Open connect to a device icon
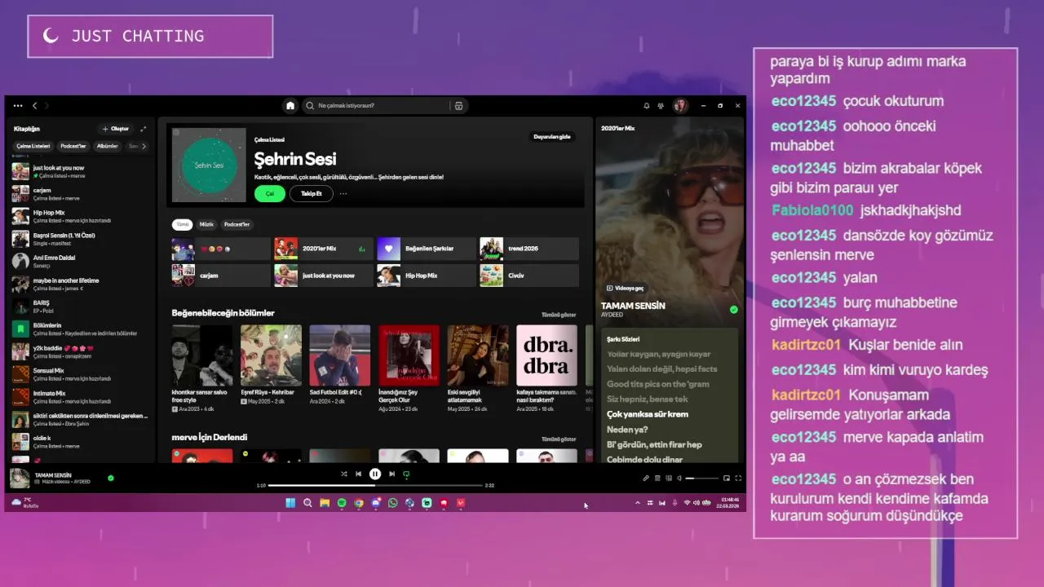The width and height of the screenshot is (1044, 587). point(668,479)
